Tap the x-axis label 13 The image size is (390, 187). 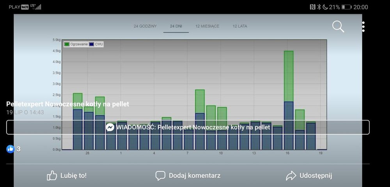tap(254, 153)
